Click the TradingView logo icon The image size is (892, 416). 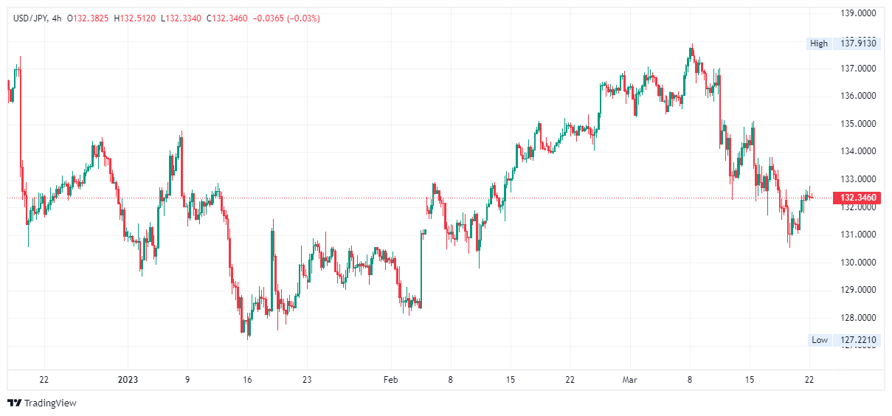pos(14,403)
